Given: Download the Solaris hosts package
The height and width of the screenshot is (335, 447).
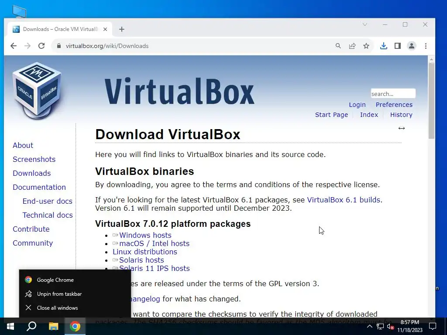Looking at the screenshot, I should tap(141, 260).
